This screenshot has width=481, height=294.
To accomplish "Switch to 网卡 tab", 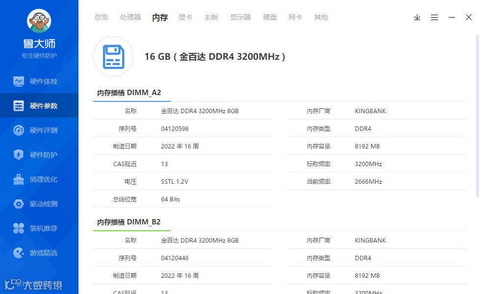I will [x=295, y=18].
